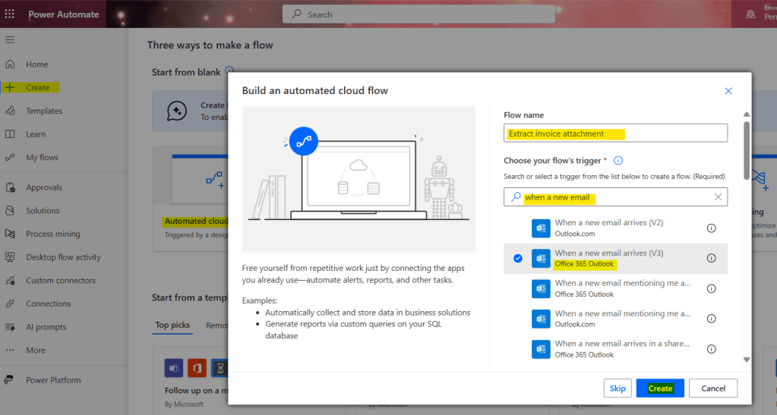Click Outlook icon for shared mailbox trigger
Screen dimensions: 777x415
(x=541, y=349)
